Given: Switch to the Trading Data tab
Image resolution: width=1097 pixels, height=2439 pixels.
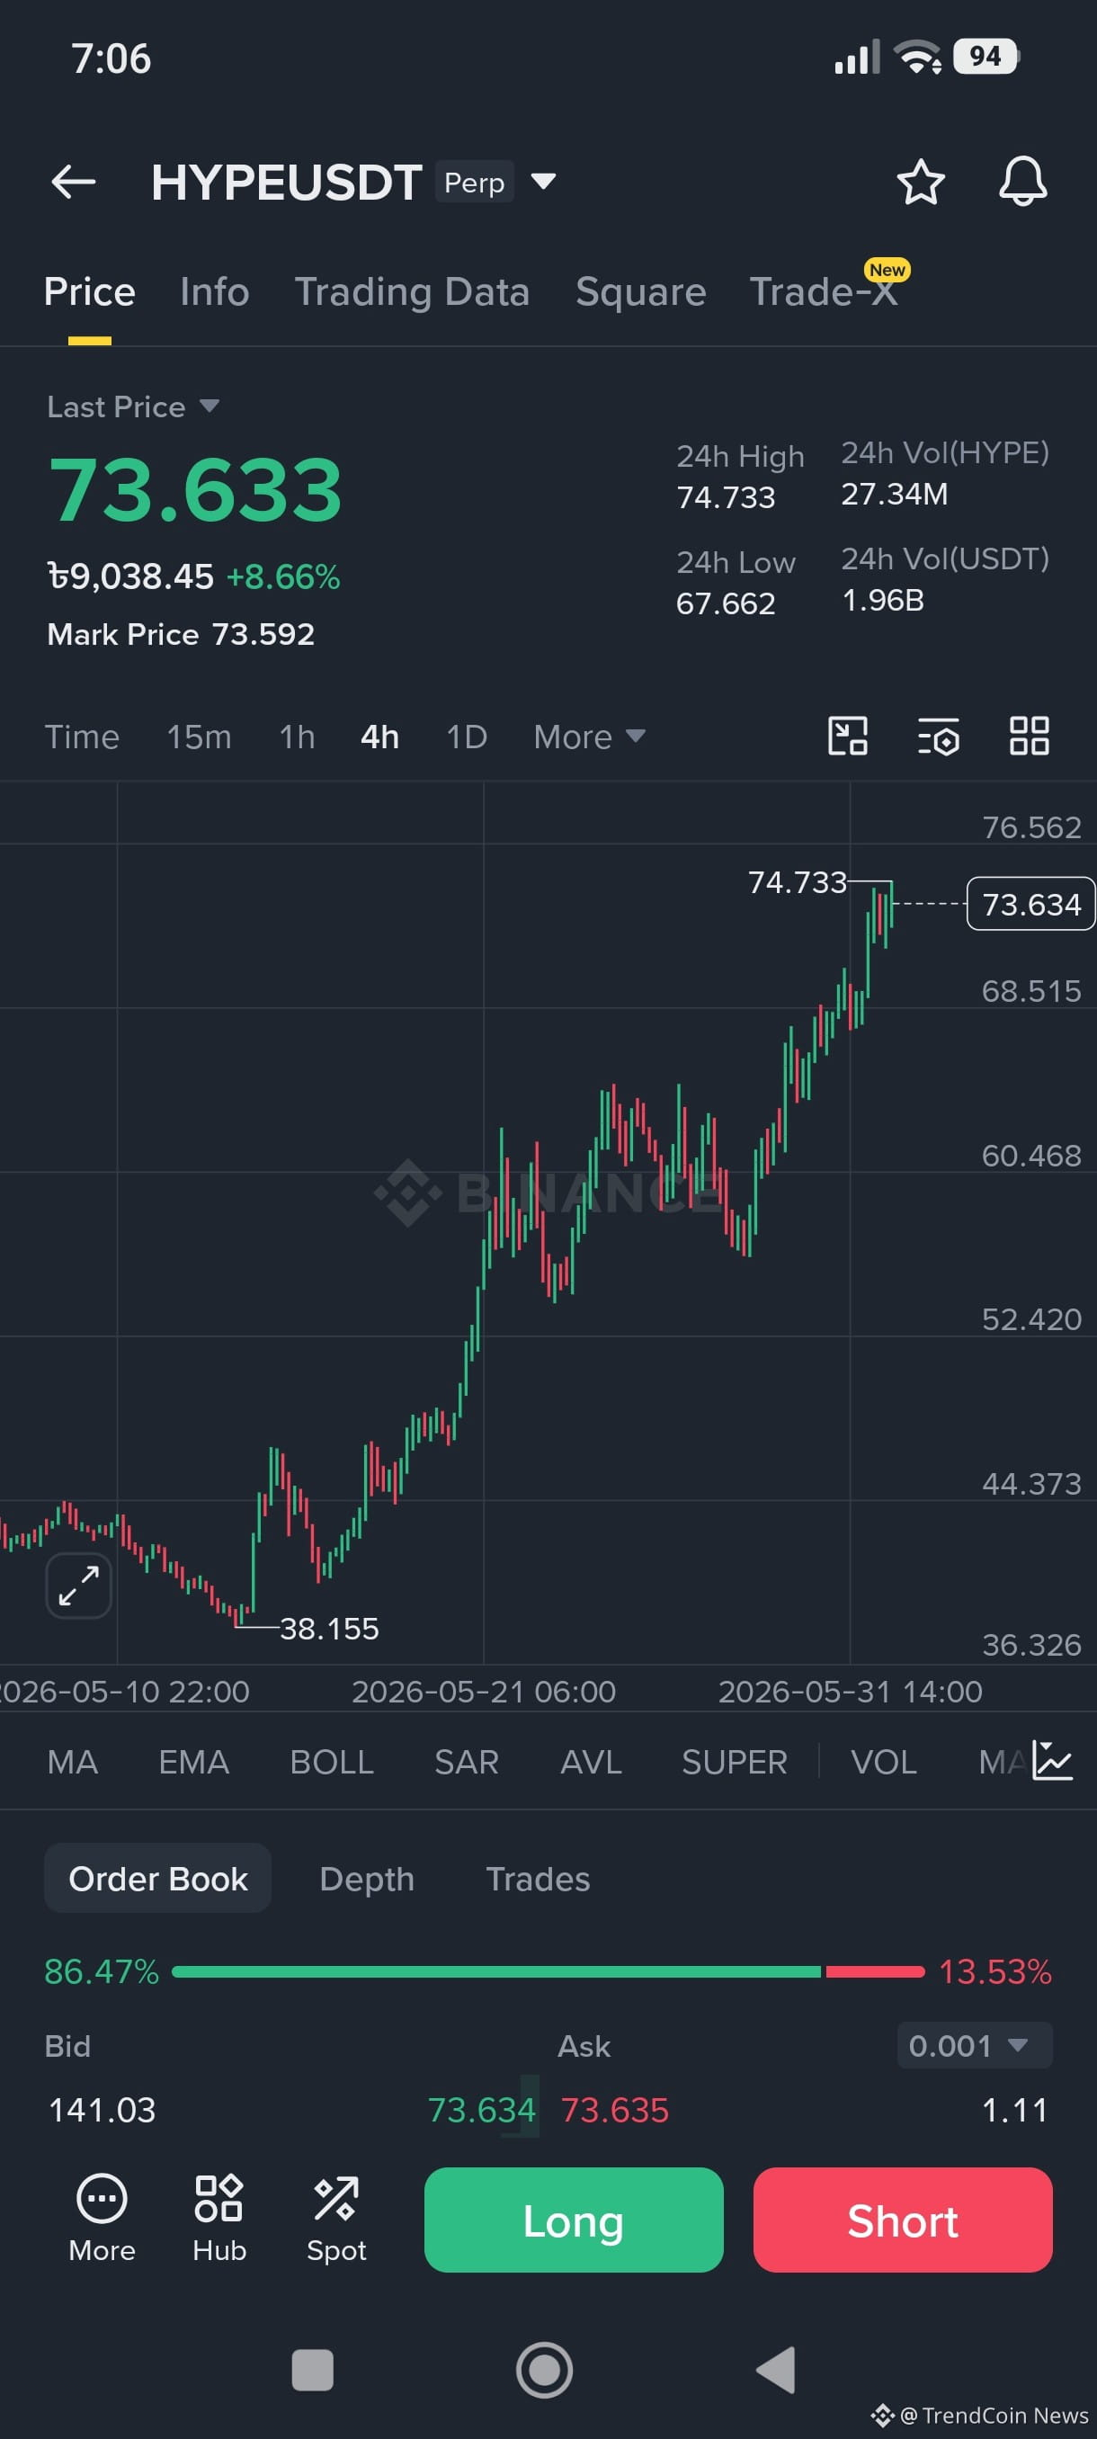Looking at the screenshot, I should [412, 291].
